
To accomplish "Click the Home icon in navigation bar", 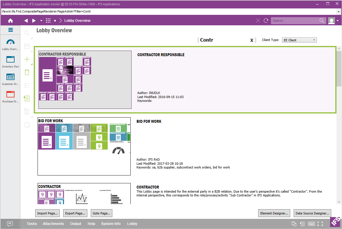I will [10, 21].
